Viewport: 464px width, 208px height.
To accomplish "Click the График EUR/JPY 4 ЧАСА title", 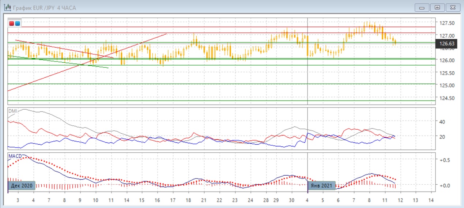I will (x=45, y=8).
